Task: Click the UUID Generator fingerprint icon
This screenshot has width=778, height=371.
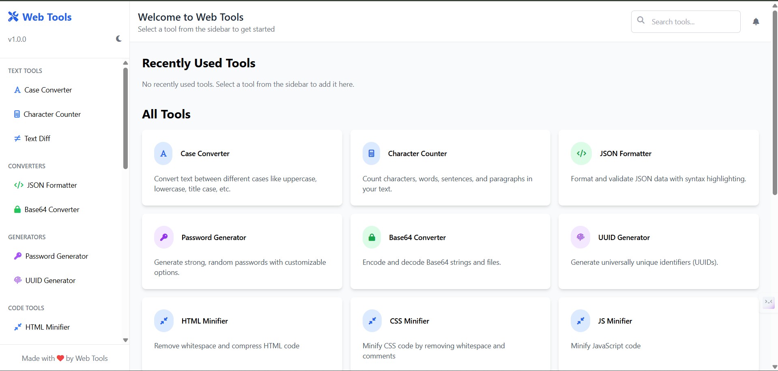Action: [x=17, y=280]
